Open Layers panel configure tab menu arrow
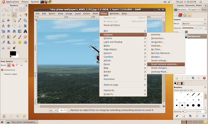The width and height of the screenshot is (208, 124). (x=205, y=20)
